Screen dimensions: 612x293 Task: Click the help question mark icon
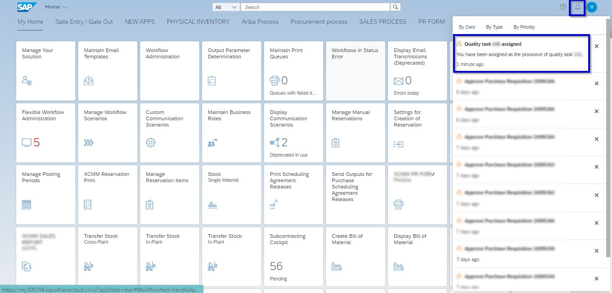(x=563, y=7)
